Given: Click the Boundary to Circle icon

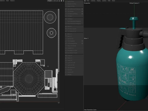Looking at the screenshot, I should pos(66,51).
